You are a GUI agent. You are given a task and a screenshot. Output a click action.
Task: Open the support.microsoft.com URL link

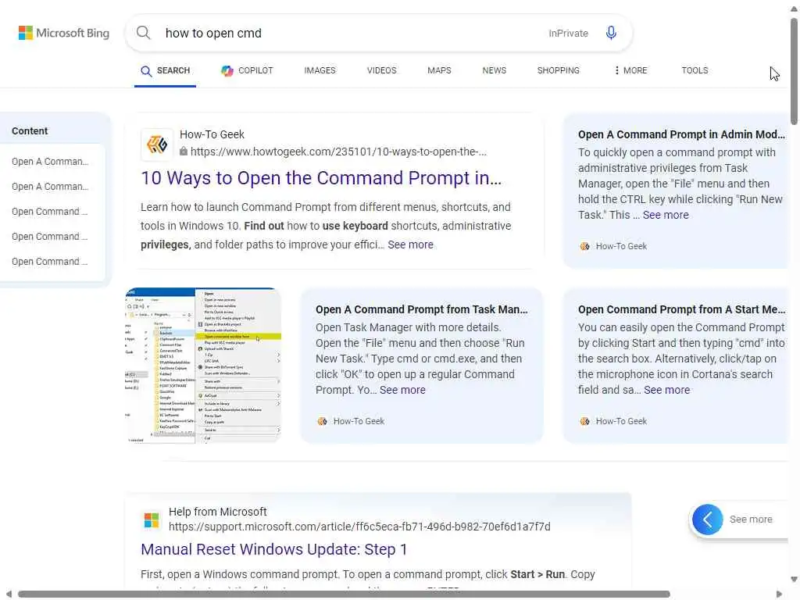click(x=359, y=527)
